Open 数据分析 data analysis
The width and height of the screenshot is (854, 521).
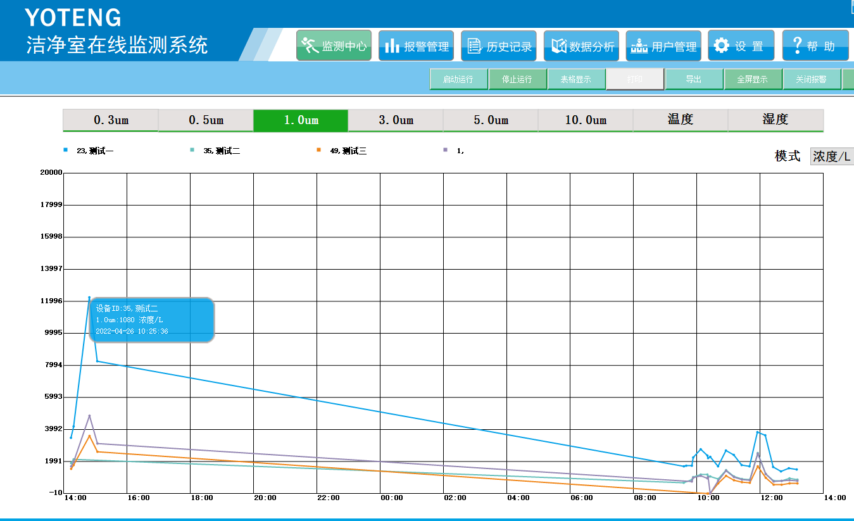581,46
